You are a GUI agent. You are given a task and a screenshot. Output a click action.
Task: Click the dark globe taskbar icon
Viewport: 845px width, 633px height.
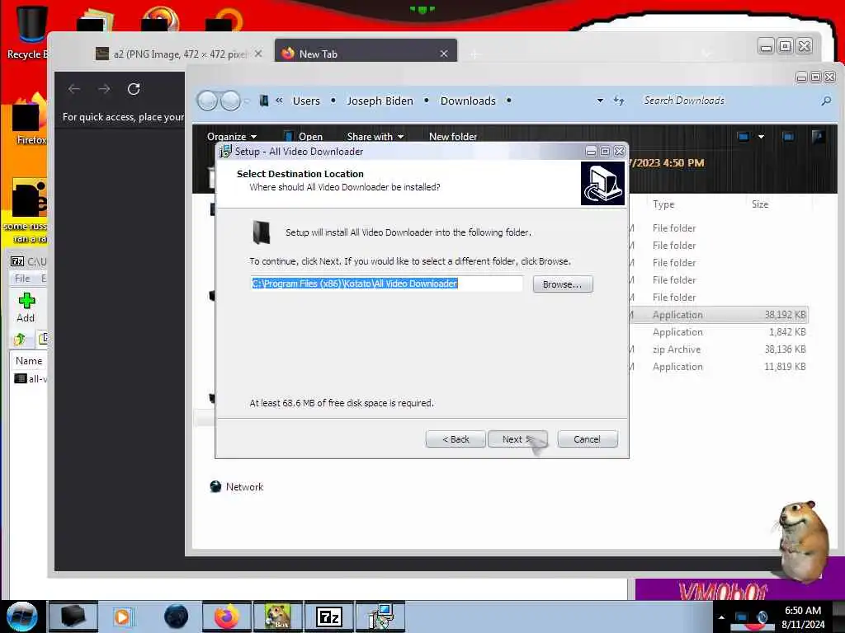click(177, 617)
